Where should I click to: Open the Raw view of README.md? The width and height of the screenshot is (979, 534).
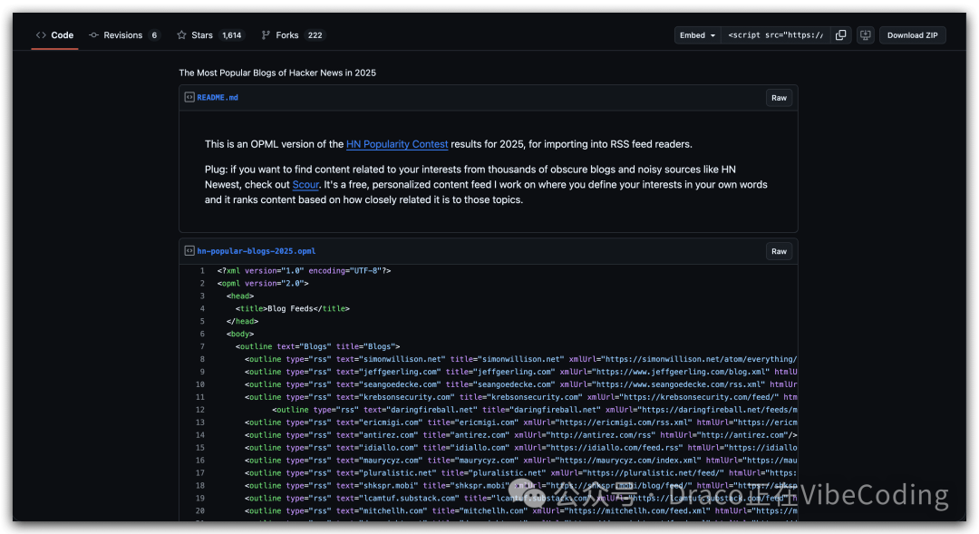coord(779,97)
